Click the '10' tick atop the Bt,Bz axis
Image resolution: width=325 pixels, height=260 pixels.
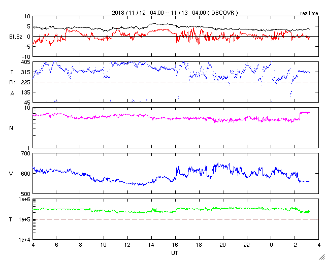pyautogui.click(x=27, y=16)
